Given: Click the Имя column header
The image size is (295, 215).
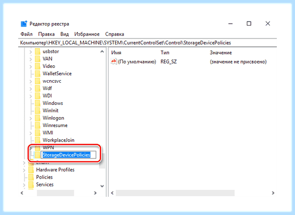Looking at the screenshot, I should coord(116,53).
